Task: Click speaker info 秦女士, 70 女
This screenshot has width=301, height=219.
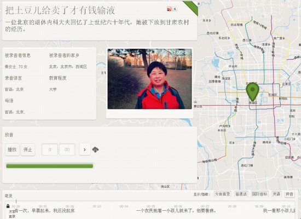Action: (x=16, y=67)
